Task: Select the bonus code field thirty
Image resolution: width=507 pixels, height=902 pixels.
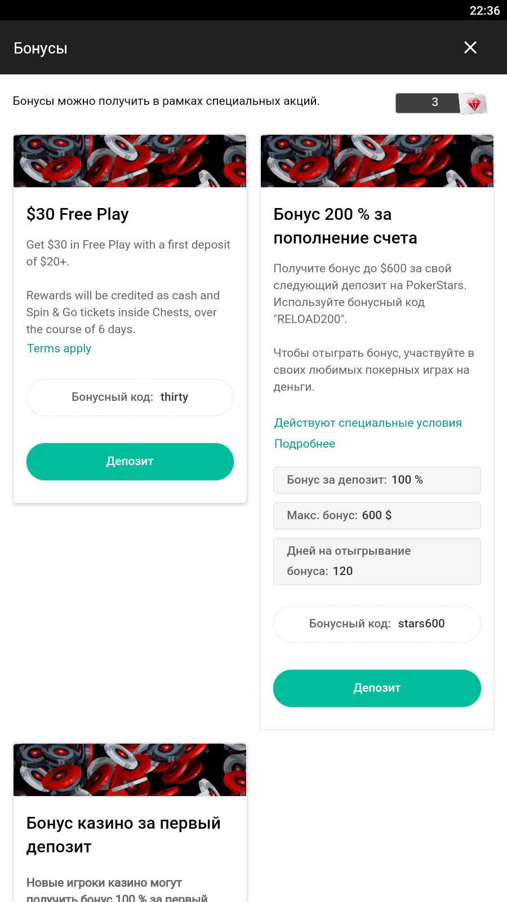Action: (x=130, y=397)
